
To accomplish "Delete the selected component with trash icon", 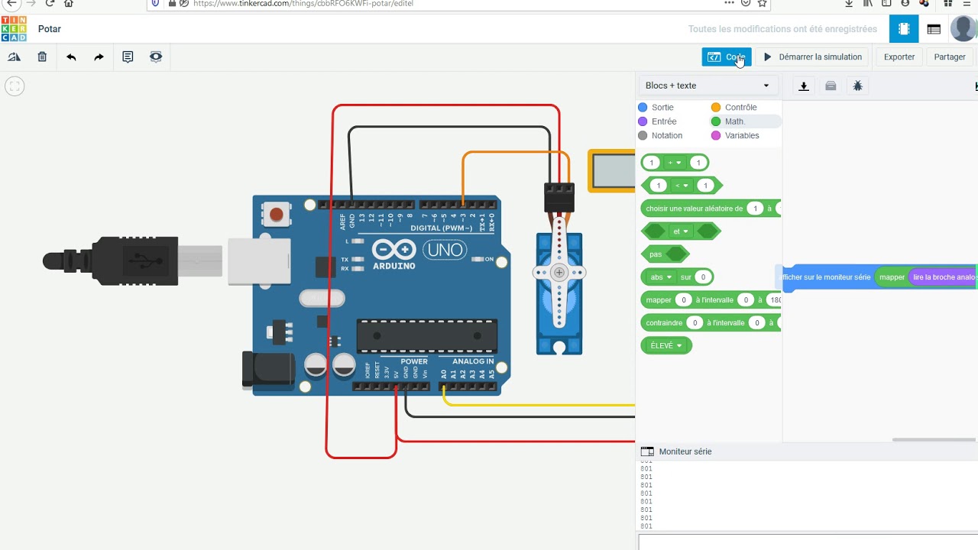I will pos(42,57).
